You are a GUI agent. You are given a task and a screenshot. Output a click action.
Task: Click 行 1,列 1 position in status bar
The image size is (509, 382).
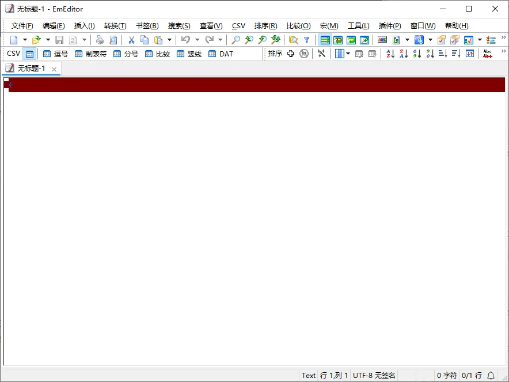334,376
